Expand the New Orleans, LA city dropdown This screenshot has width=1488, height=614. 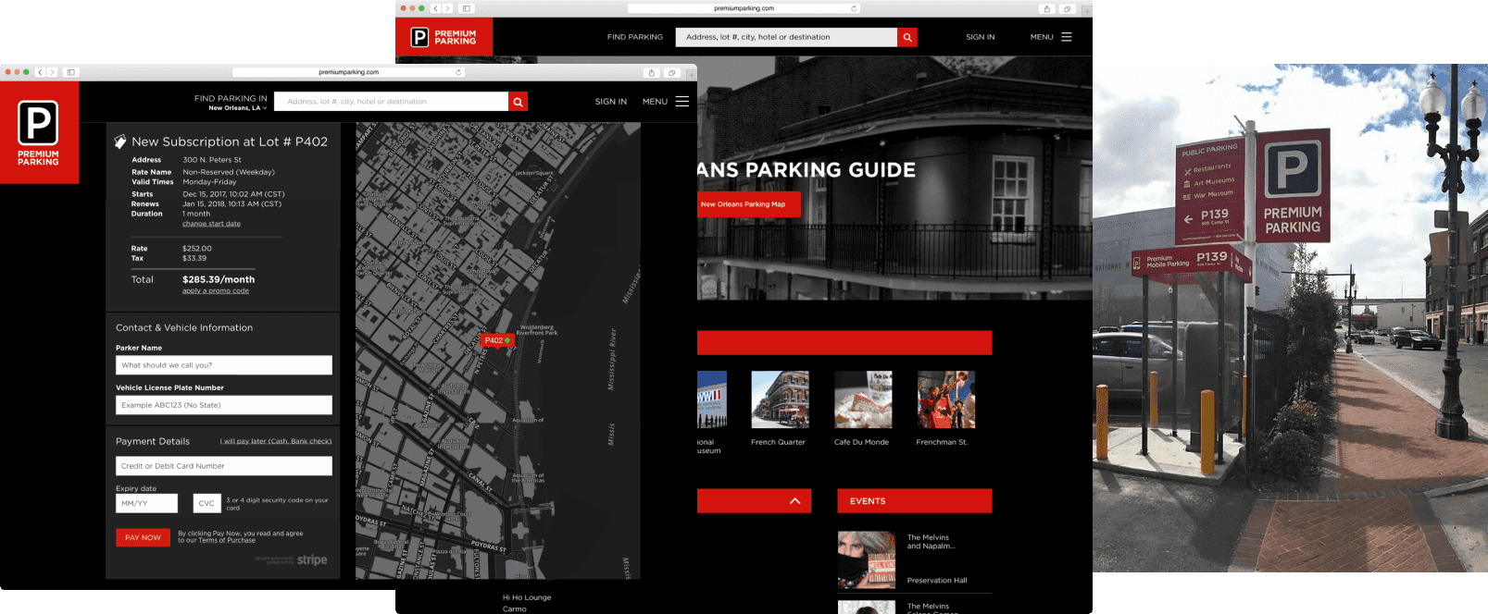[237, 108]
